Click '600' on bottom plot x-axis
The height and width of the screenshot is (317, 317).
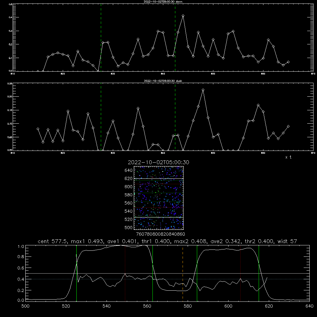[228, 306]
